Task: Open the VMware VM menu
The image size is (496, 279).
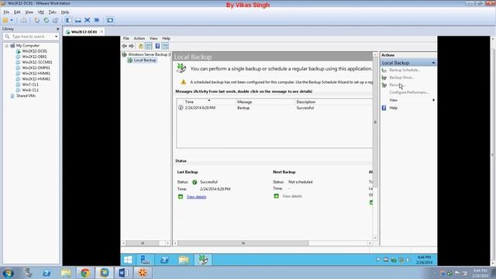Action: [41, 12]
